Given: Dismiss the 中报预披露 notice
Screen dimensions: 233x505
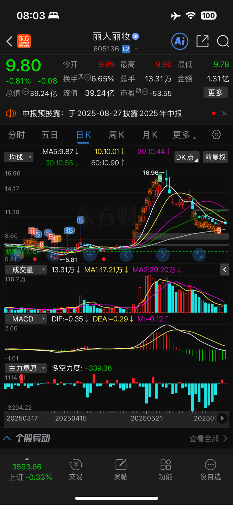Looking at the screenshot, I should [224, 114].
